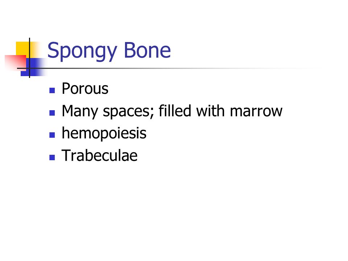Click the blue bullet beside Many spaces
The height and width of the screenshot is (261, 348).
(52, 113)
